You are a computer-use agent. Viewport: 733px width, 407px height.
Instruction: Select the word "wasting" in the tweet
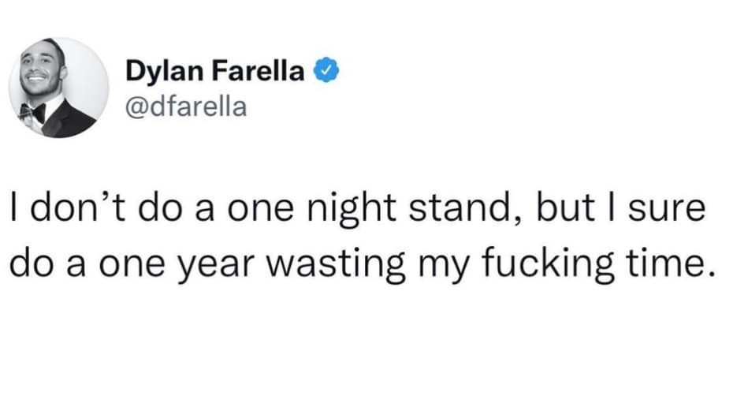pyautogui.click(x=329, y=266)
